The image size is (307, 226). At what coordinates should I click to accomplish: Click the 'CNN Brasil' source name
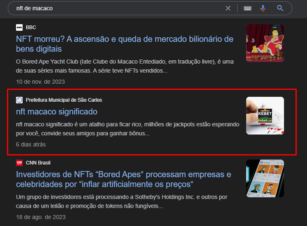pyautogui.click(x=38, y=163)
